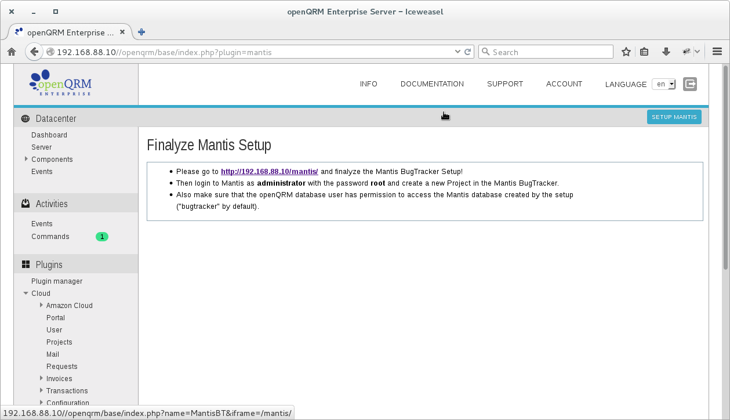730x420 pixels.
Task: Open URL history dropdown arrow in address bar
Action: coord(458,52)
